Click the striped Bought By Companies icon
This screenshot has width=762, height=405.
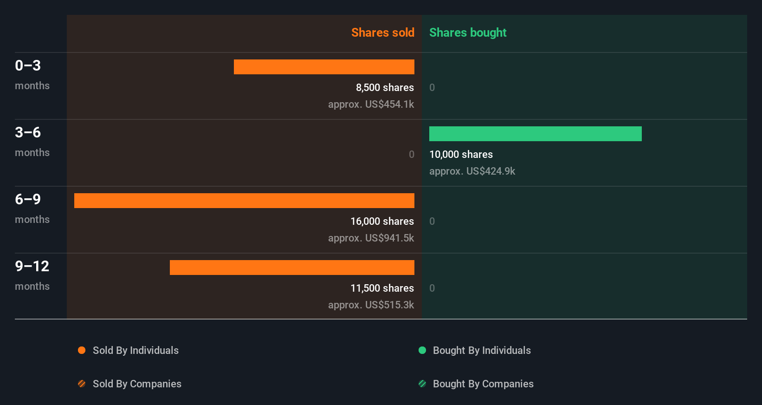(422, 384)
